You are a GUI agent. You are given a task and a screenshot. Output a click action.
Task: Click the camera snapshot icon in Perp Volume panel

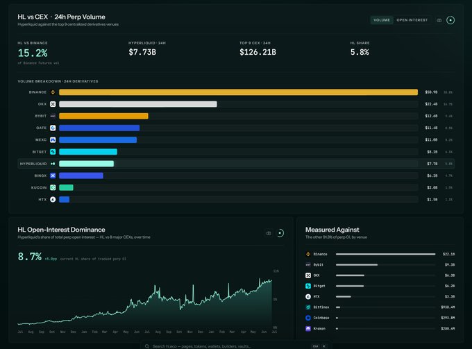pos(439,20)
